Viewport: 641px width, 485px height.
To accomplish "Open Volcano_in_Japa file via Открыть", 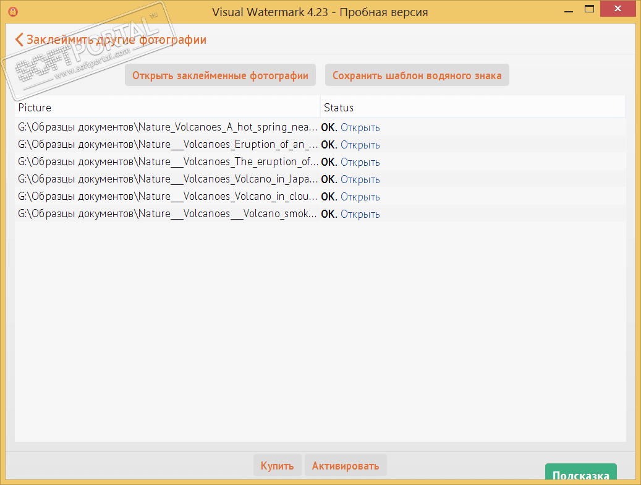I will [360, 179].
